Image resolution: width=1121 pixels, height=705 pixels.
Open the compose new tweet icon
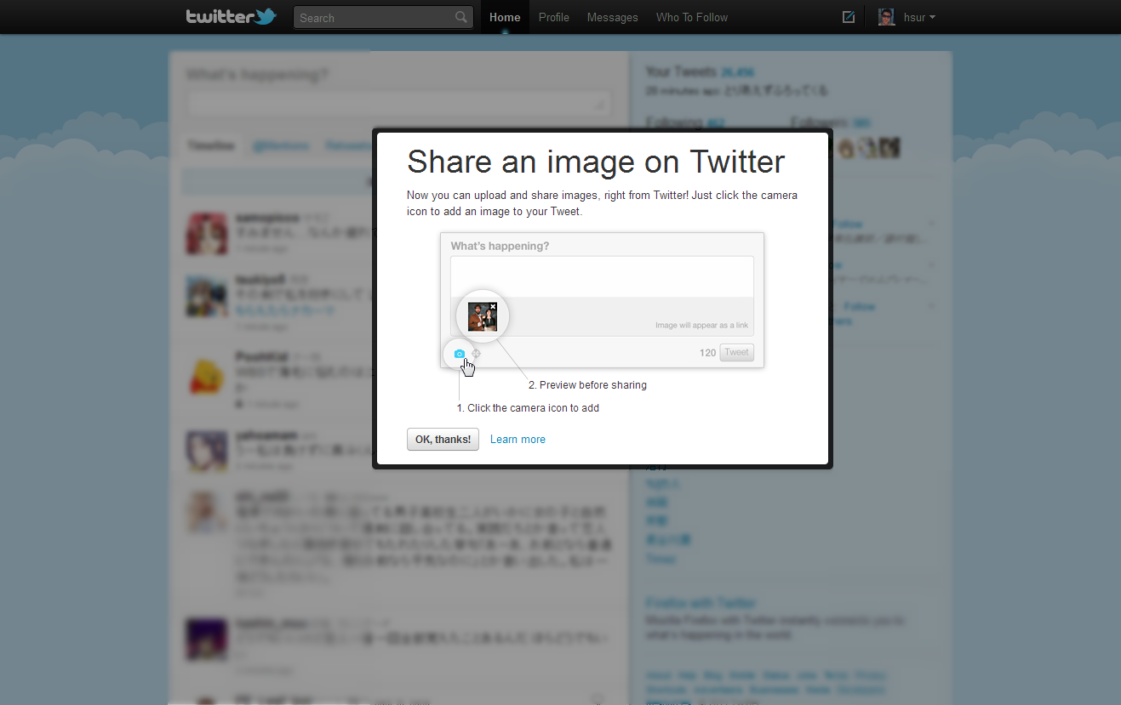click(848, 17)
